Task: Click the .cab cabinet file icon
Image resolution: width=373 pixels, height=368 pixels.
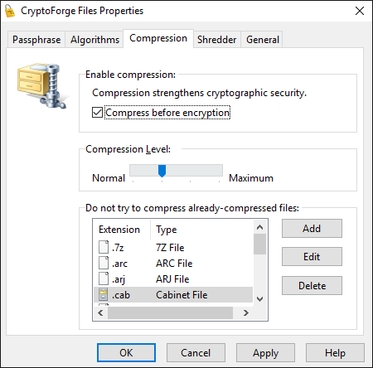Action: pos(104,294)
